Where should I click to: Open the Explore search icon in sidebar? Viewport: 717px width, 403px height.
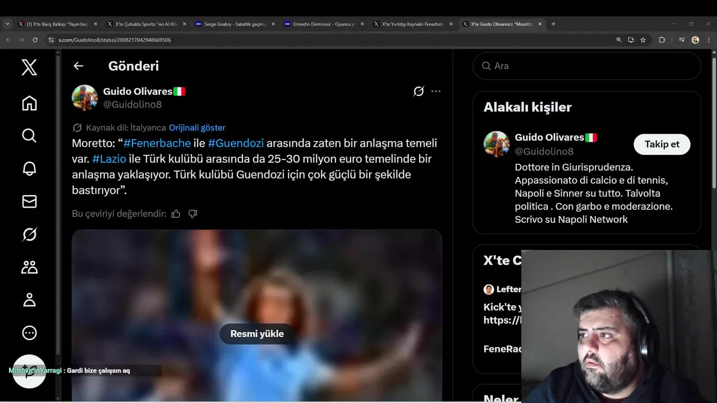(29, 135)
